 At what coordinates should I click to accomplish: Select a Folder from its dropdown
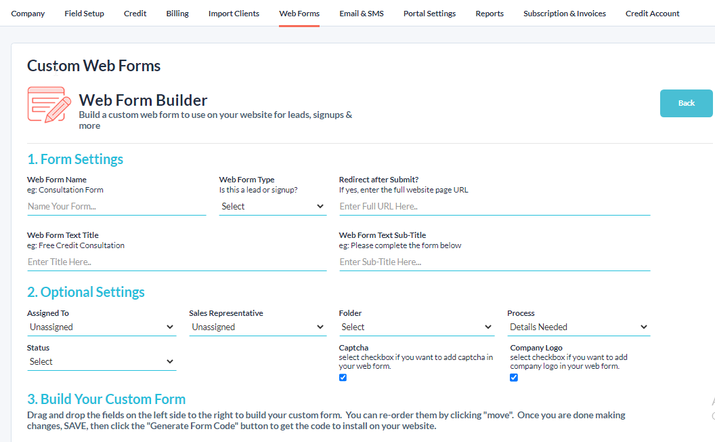click(x=417, y=327)
